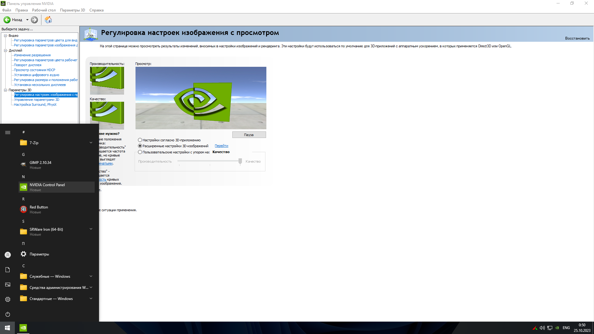Viewport: 594px width, 334px height.
Task: Click the Forward arrow toolbar icon
Action: click(34, 20)
